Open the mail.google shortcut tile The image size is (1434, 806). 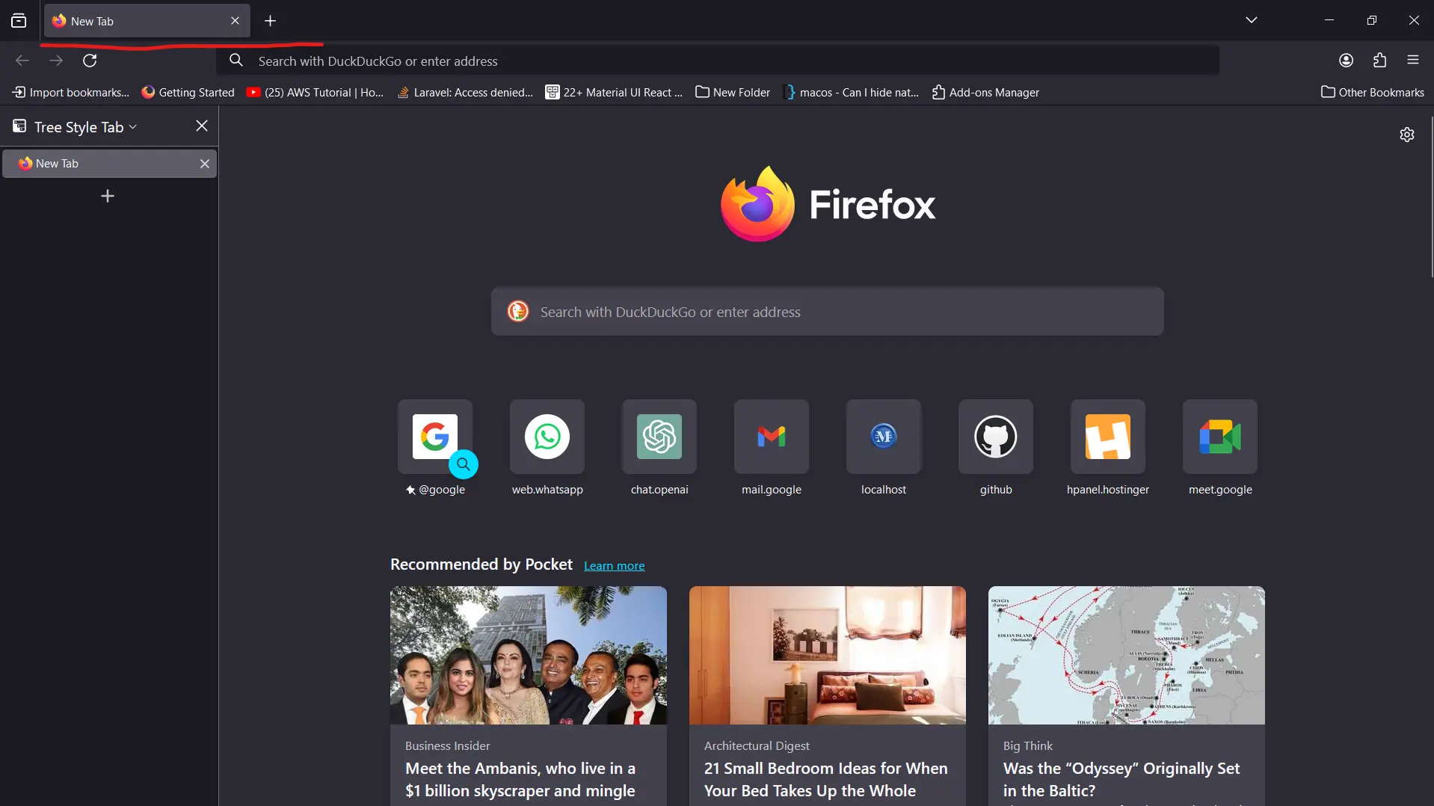coord(772,437)
